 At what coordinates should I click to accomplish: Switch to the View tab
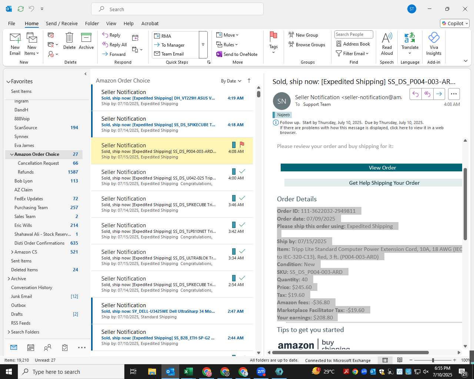[x=111, y=23]
